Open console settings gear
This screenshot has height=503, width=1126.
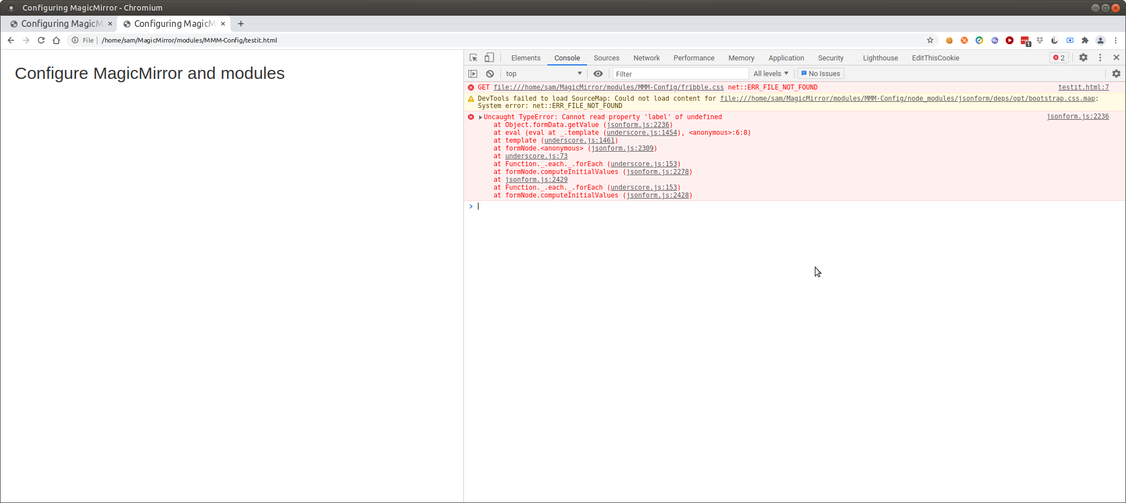point(1116,74)
